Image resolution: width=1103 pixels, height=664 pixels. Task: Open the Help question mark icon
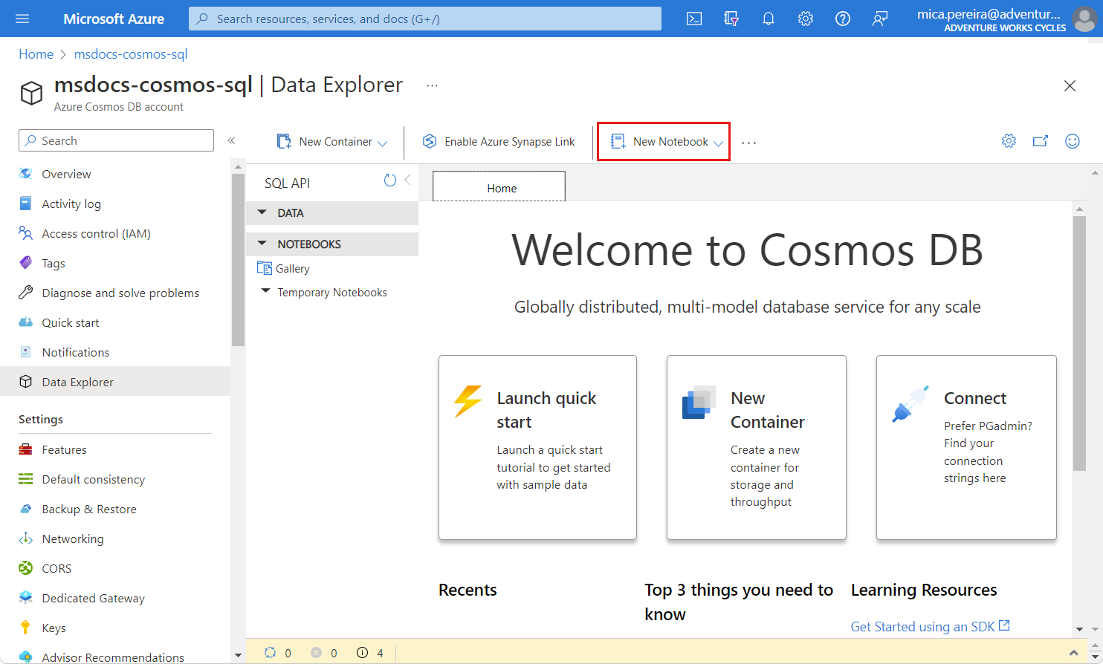(x=843, y=19)
